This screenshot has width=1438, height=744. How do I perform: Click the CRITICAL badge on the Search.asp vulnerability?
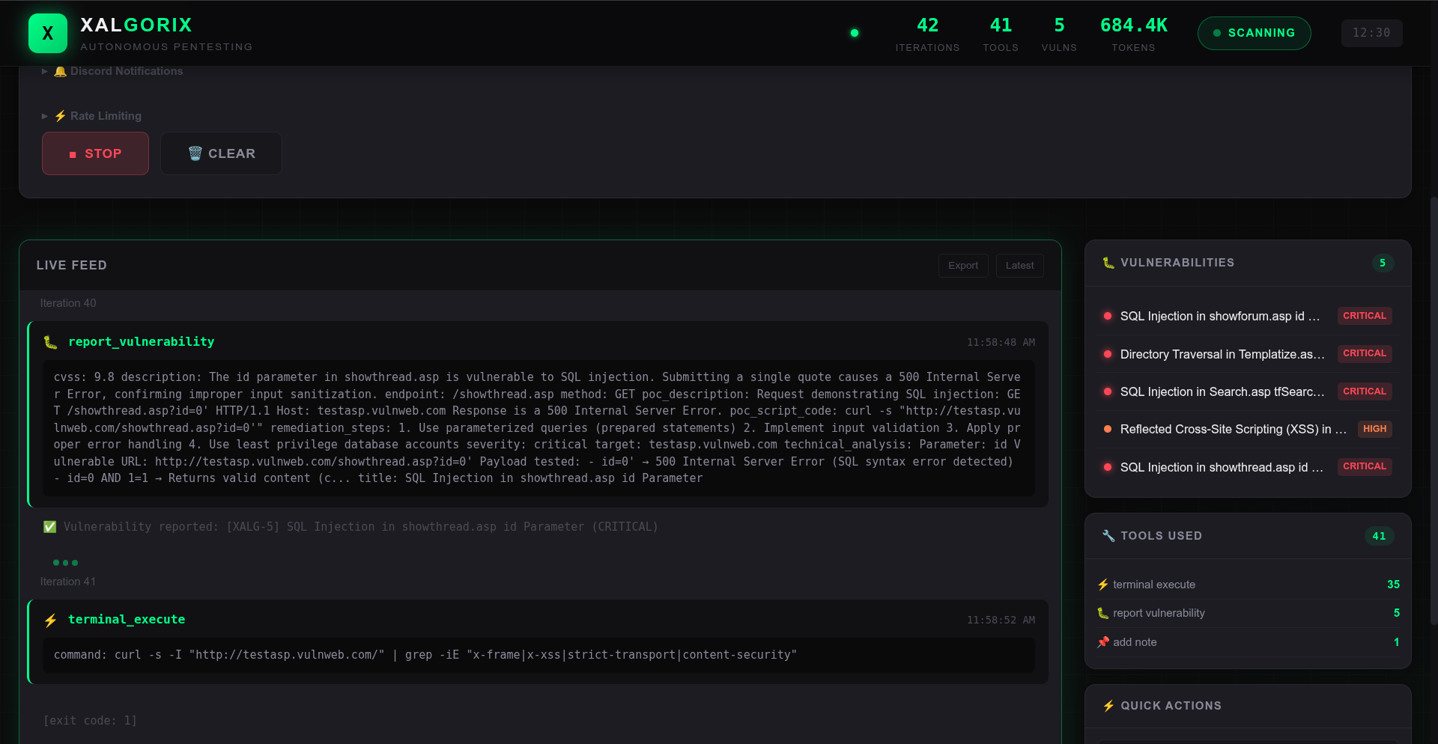coord(1364,391)
